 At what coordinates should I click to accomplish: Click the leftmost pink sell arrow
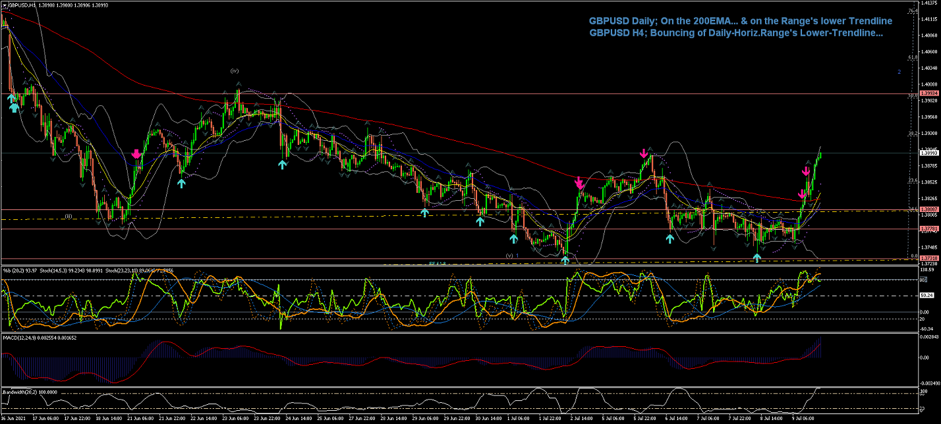(136, 154)
